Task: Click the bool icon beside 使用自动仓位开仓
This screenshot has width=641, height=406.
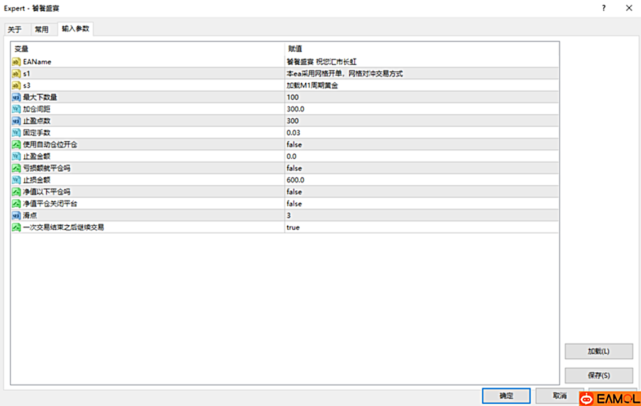Action: point(16,145)
